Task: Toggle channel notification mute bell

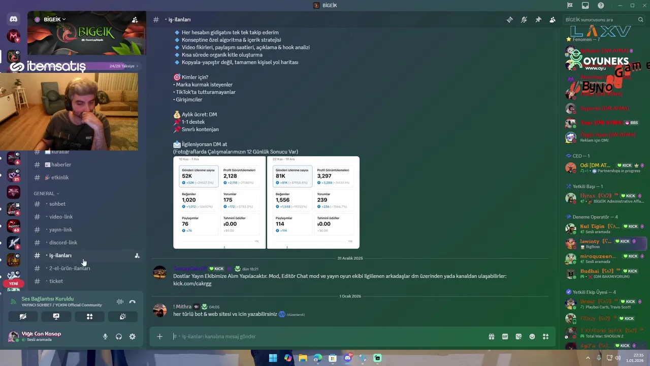Action: [524, 20]
